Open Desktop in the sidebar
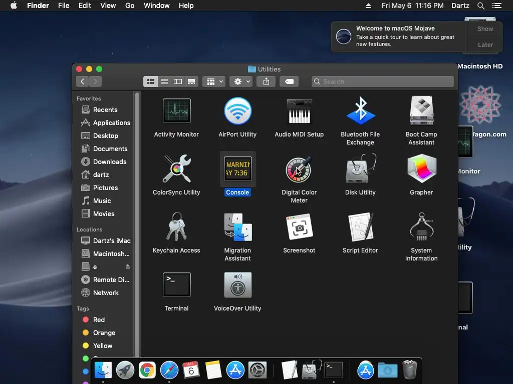 105,136
